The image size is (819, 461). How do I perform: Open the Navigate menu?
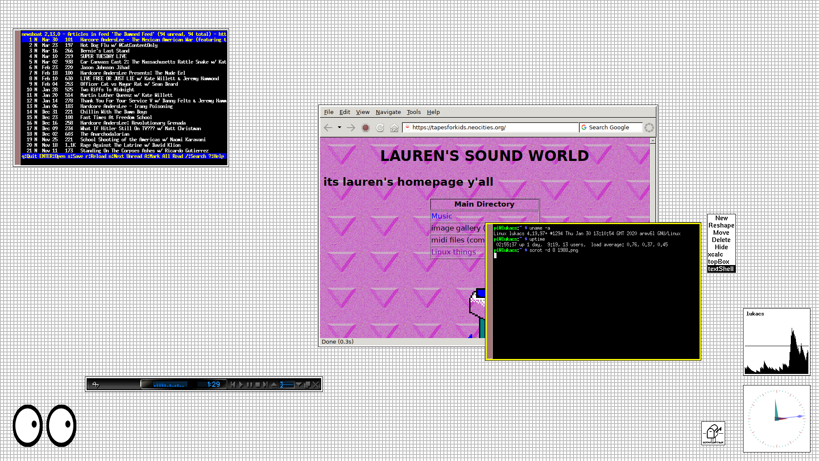(388, 112)
